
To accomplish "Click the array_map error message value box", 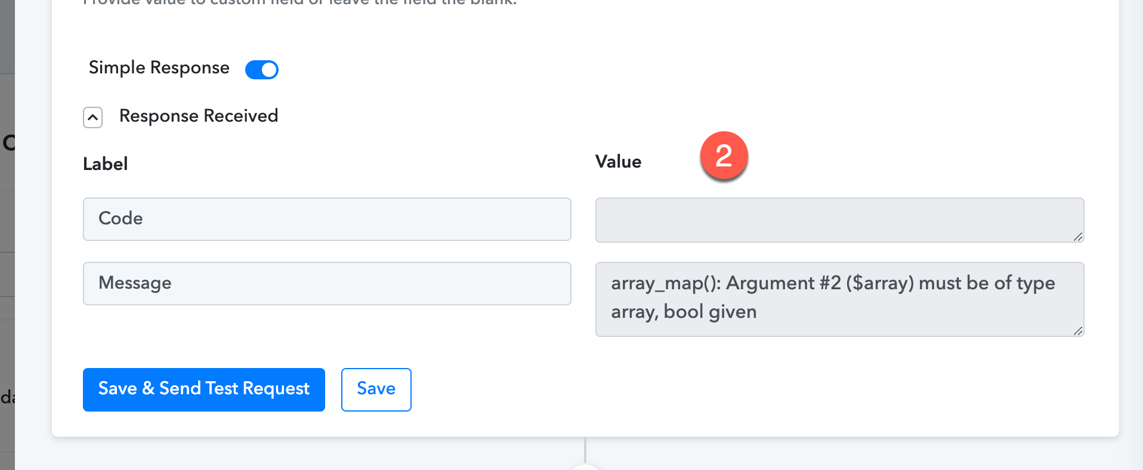I will tap(839, 299).
